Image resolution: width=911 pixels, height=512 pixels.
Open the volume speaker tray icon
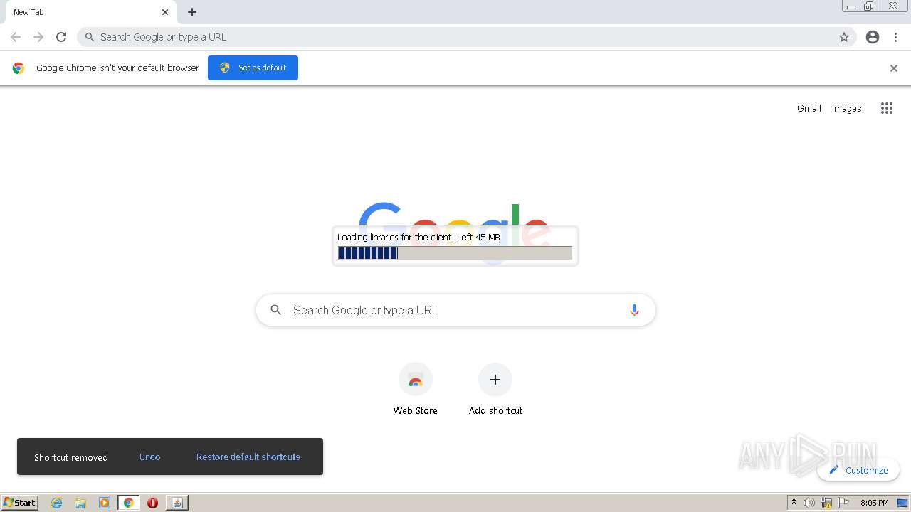809,503
